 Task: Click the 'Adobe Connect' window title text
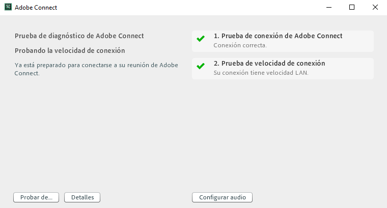click(36, 8)
